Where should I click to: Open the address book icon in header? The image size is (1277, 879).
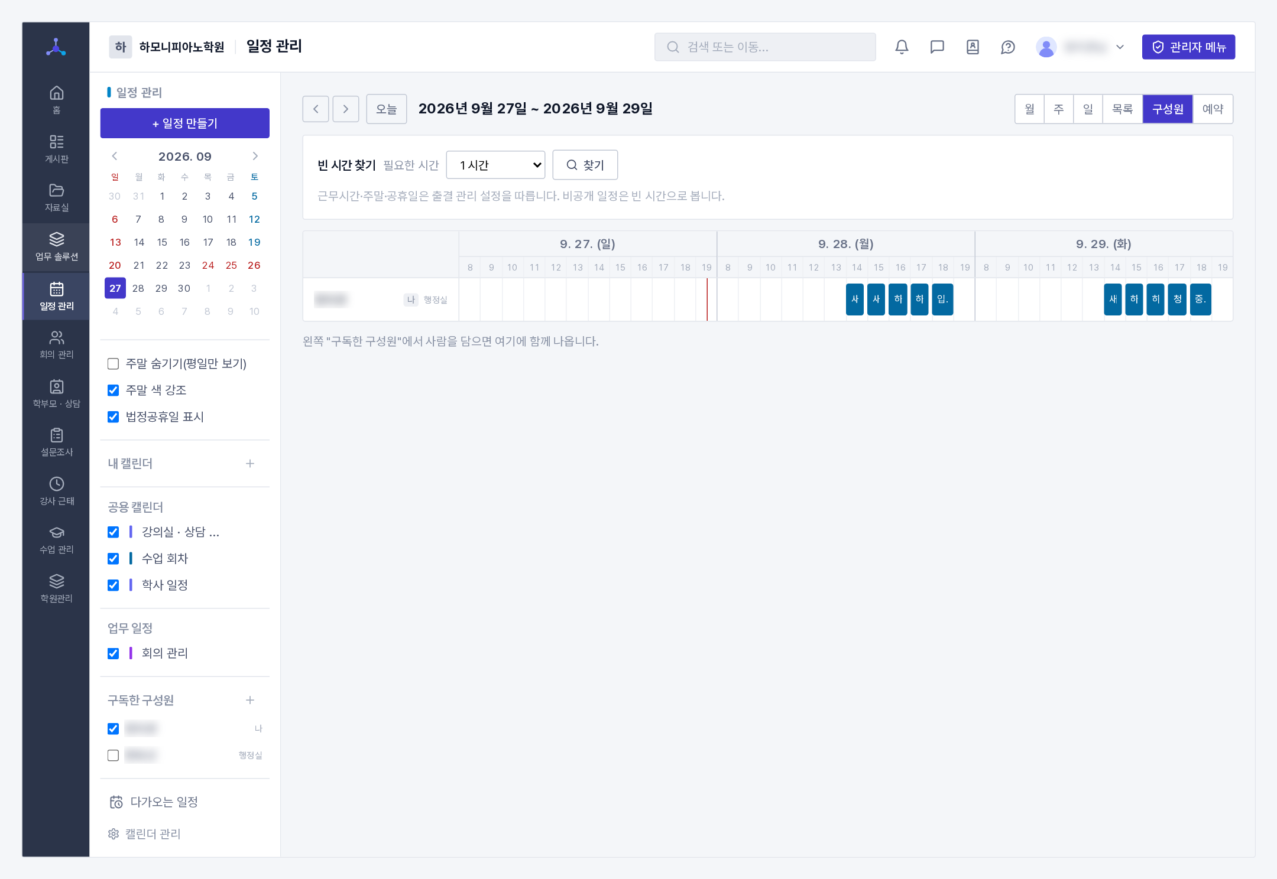pyautogui.click(x=973, y=47)
